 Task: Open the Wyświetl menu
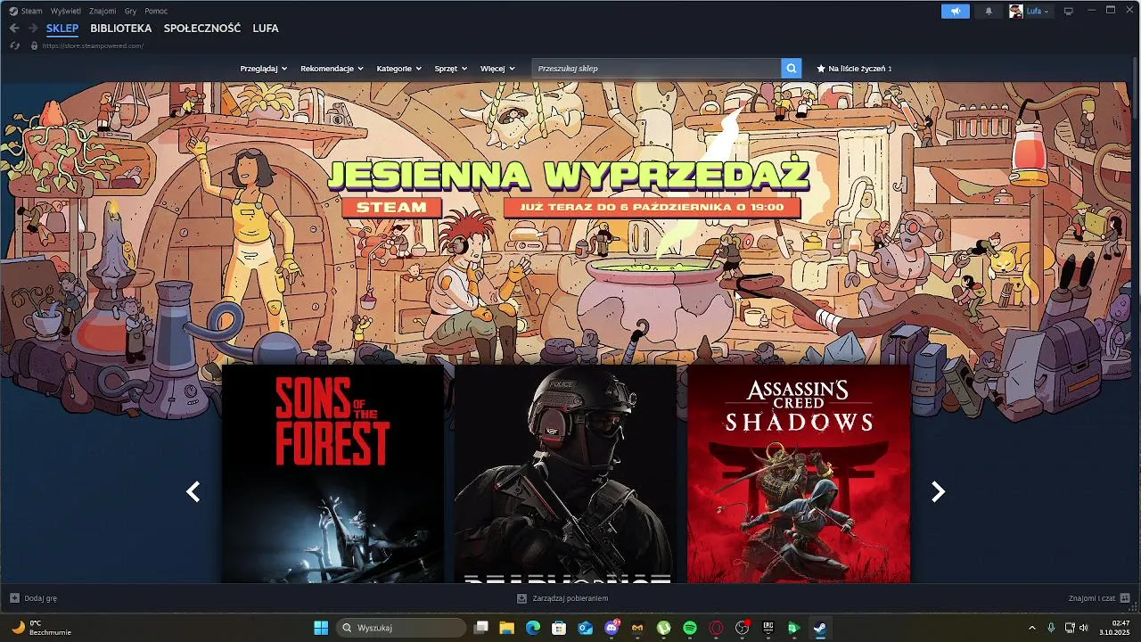(x=65, y=11)
